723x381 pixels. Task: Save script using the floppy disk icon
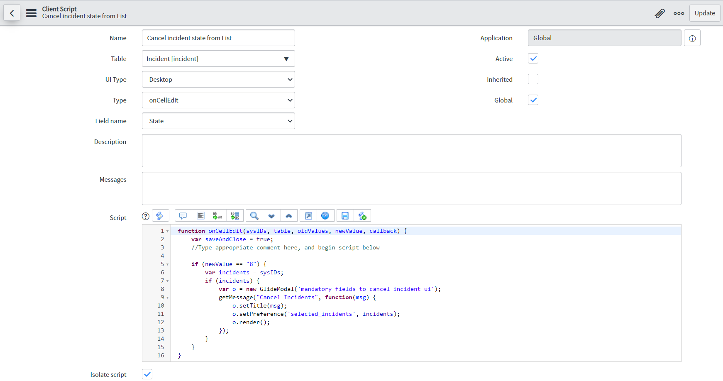(x=345, y=216)
